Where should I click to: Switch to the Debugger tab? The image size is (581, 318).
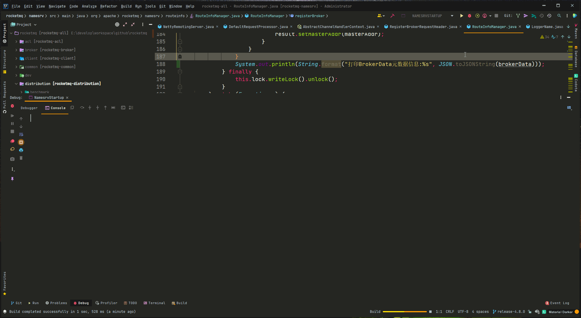pyautogui.click(x=29, y=108)
